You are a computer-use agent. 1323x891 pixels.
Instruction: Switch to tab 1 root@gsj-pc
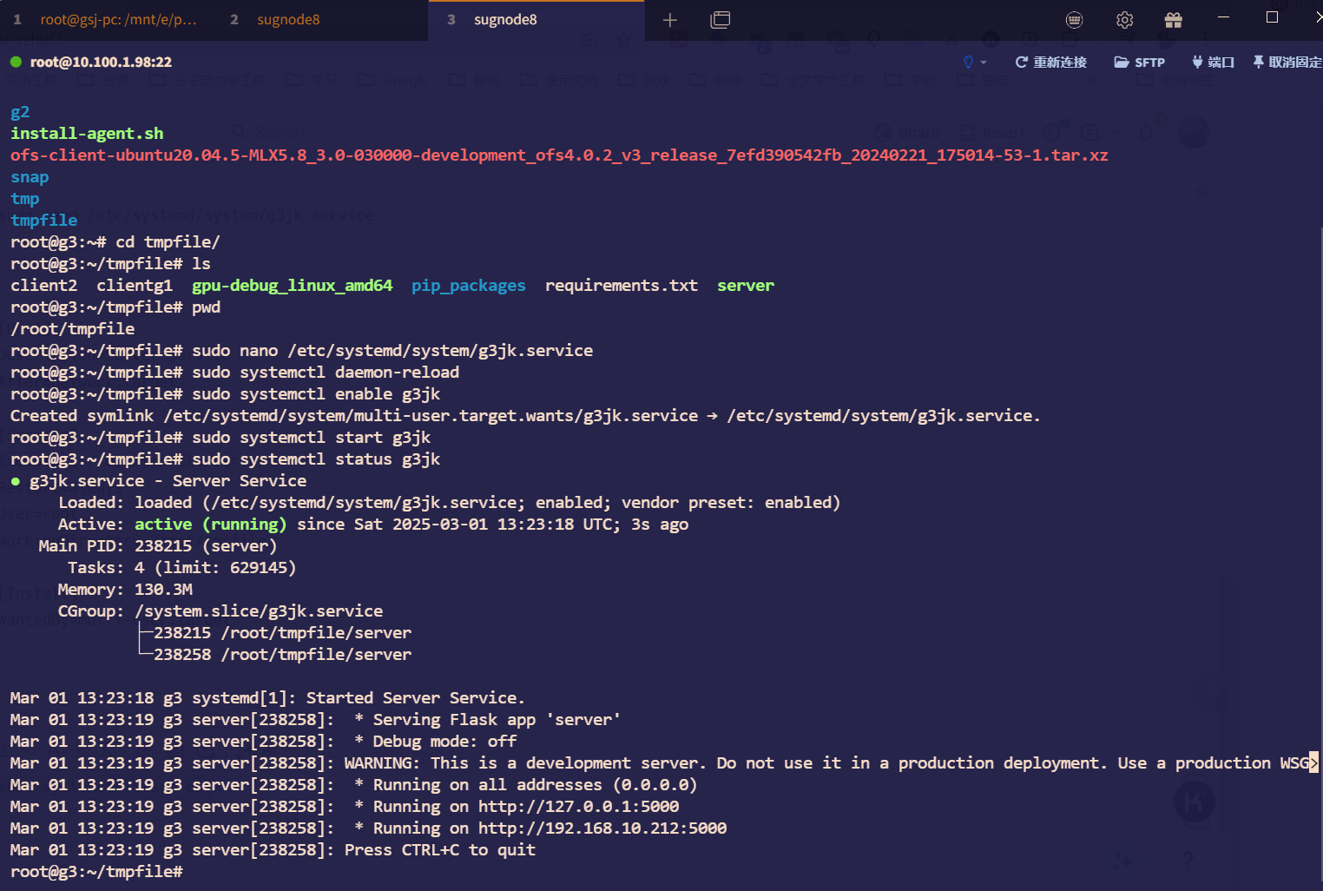click(x=106, y=19)
